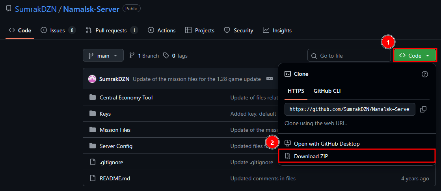Click the folder icon beside Keys

pos(93,114)
